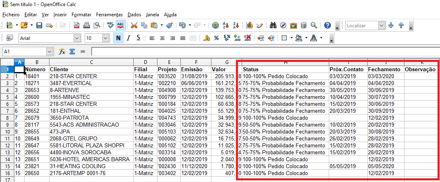Save the spreadsheet with the floppy disk icon
Screen dimensions: 440x182
click(39, 25)
